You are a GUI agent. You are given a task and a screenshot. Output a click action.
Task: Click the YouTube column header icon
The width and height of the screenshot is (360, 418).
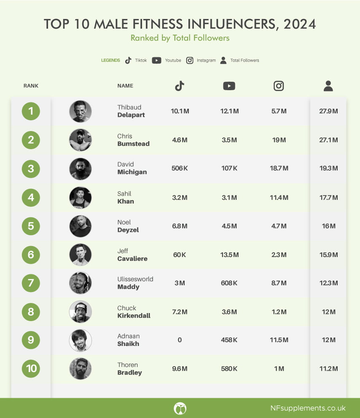(x=229, y=86)
